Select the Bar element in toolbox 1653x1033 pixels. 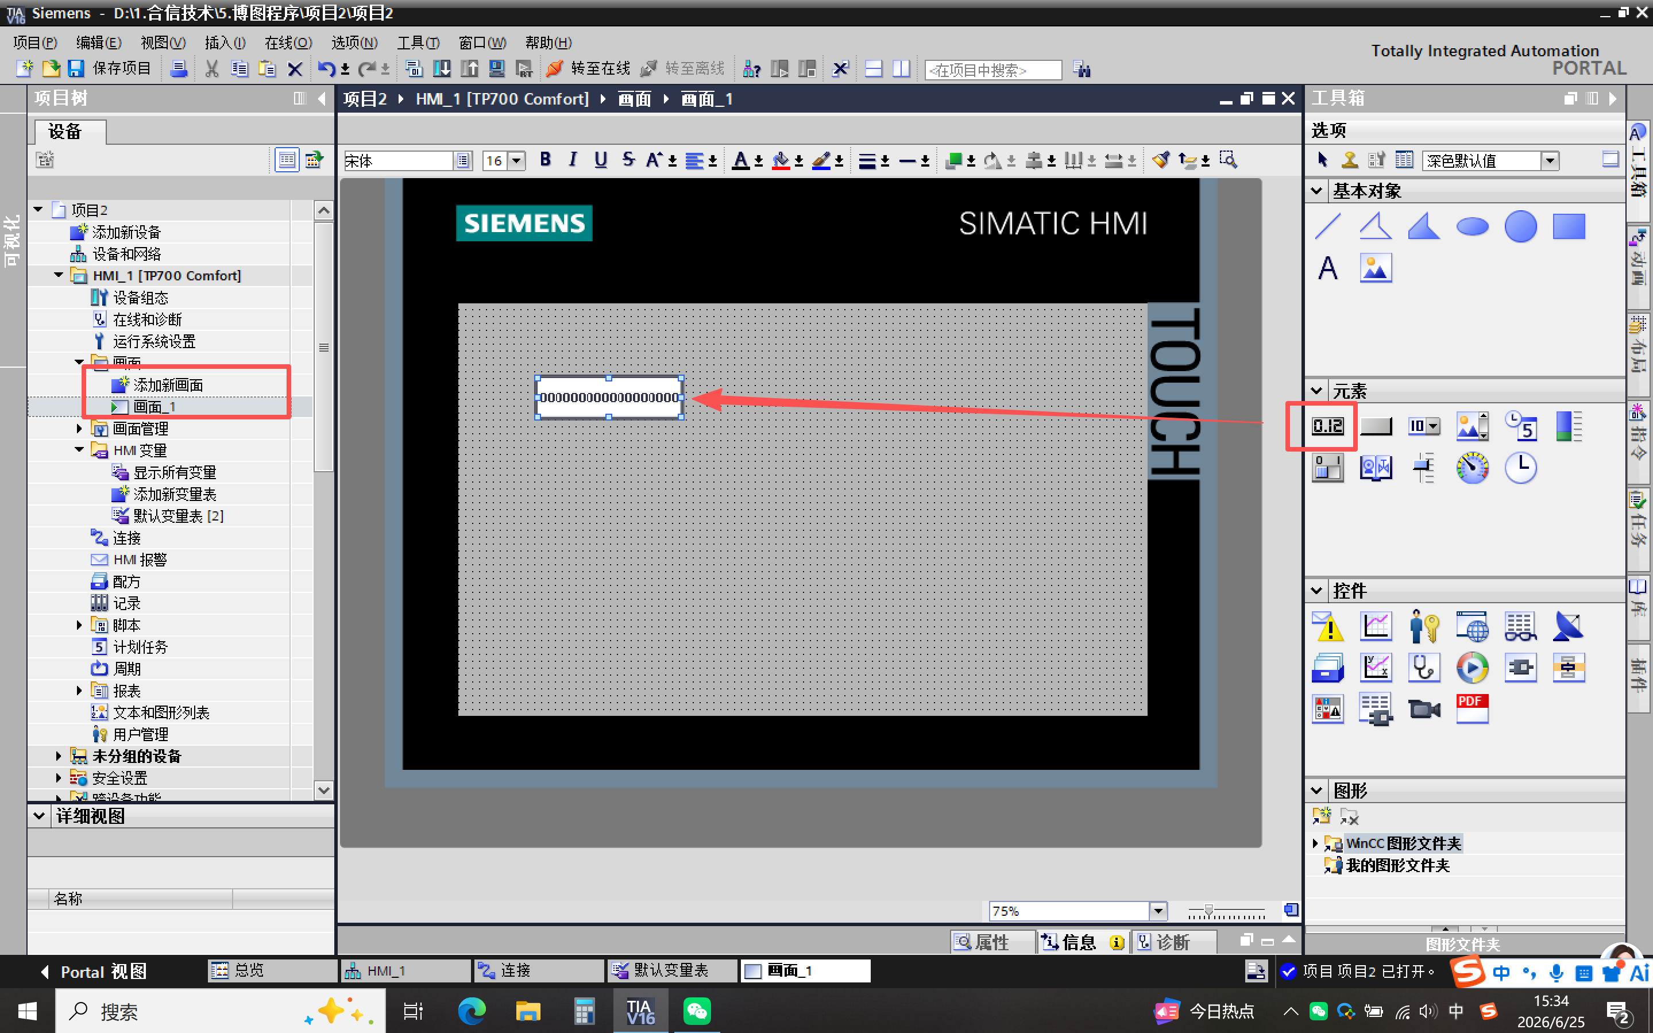click(x=1569, y=426)
